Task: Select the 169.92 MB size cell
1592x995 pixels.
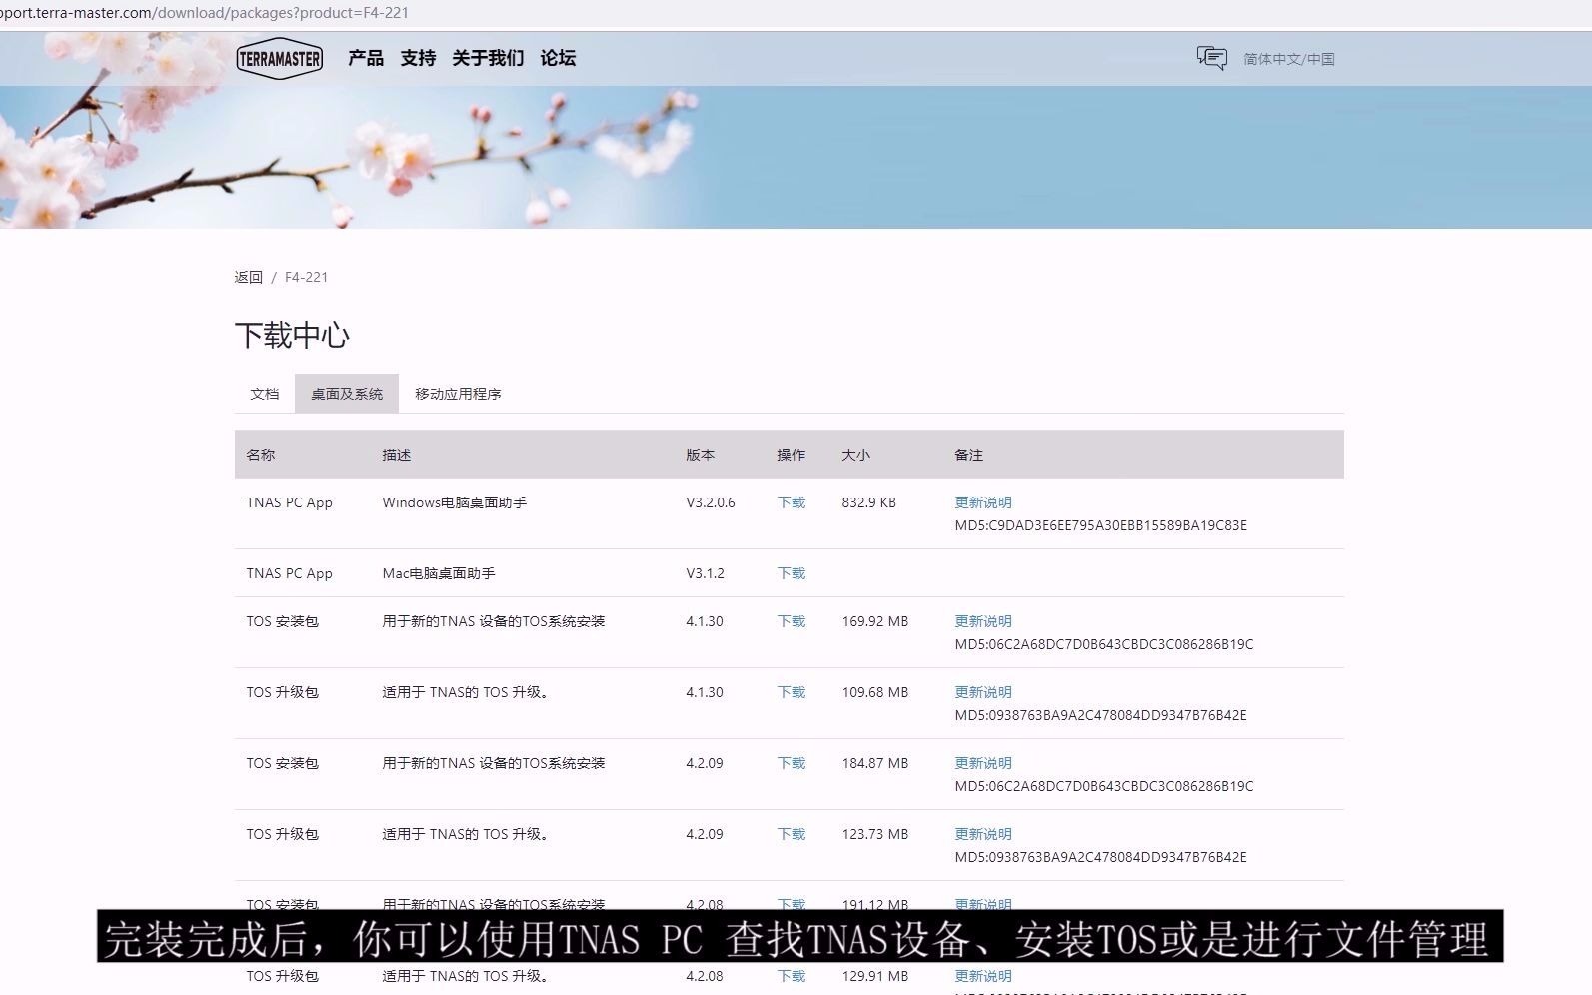Action: (875, 621)
